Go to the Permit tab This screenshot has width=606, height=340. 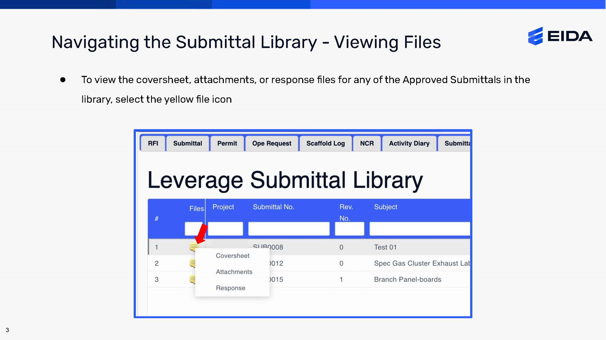227,144
